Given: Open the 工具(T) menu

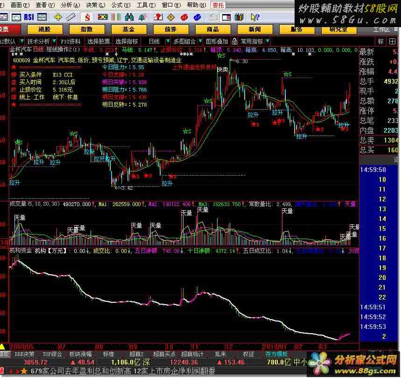Looking at the screenshot, I should point(146,5).
